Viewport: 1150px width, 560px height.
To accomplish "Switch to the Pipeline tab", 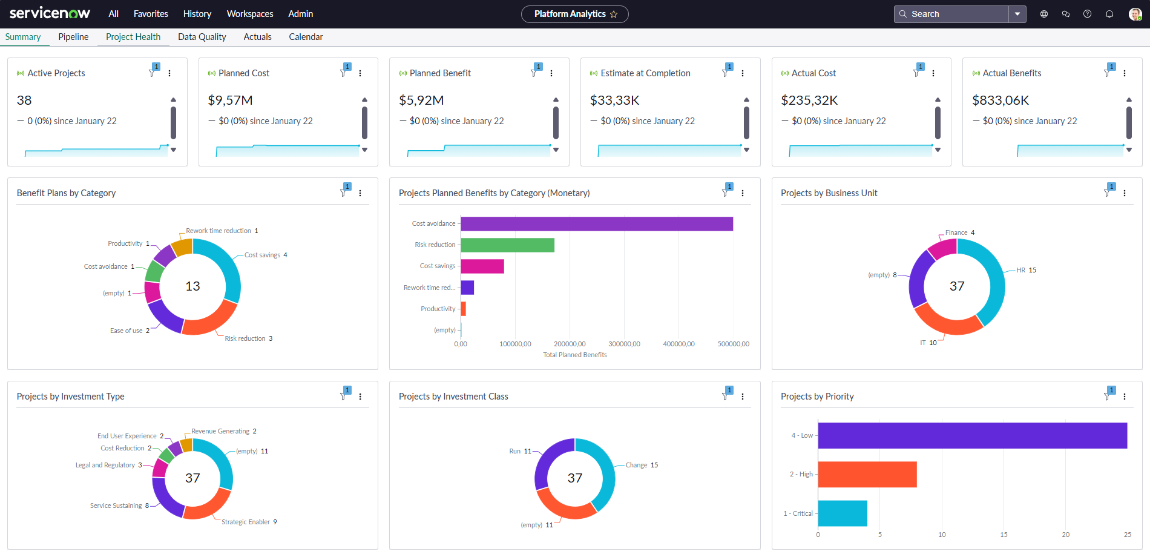I will tap(73, 37).
